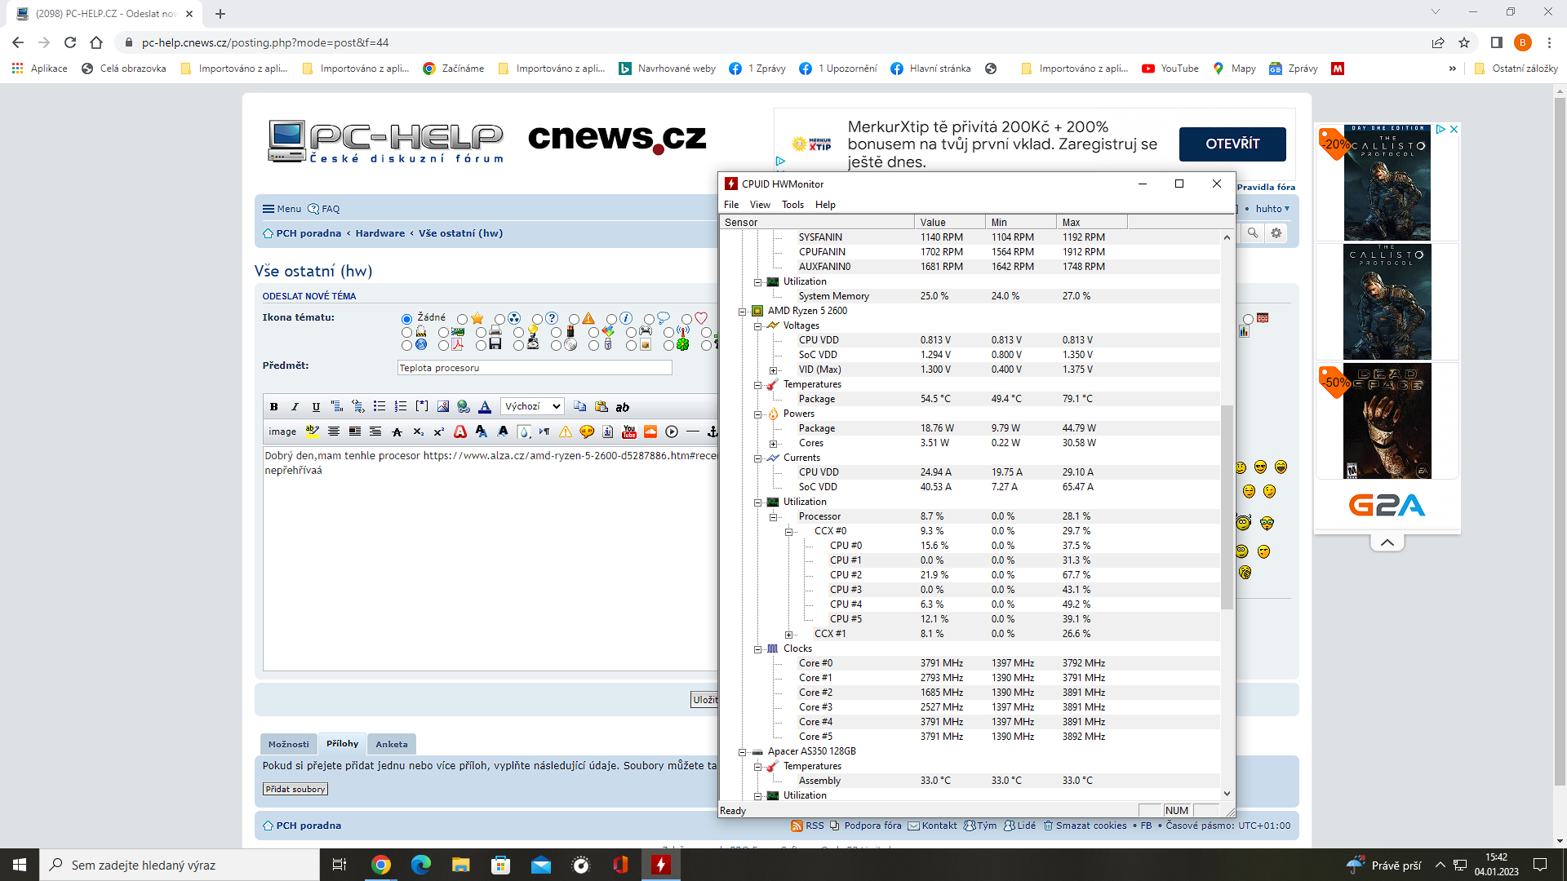This screenshot has width=1567, height=881.
Task: Open the 'Výchozí' font size dropdown
Action: click(x=532, y=406)
